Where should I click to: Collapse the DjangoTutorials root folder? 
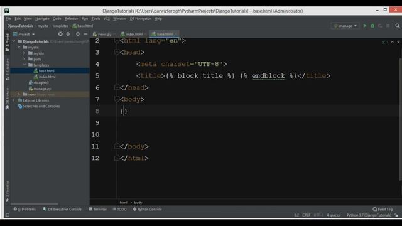pyautogui.click(x=14, y=41)
